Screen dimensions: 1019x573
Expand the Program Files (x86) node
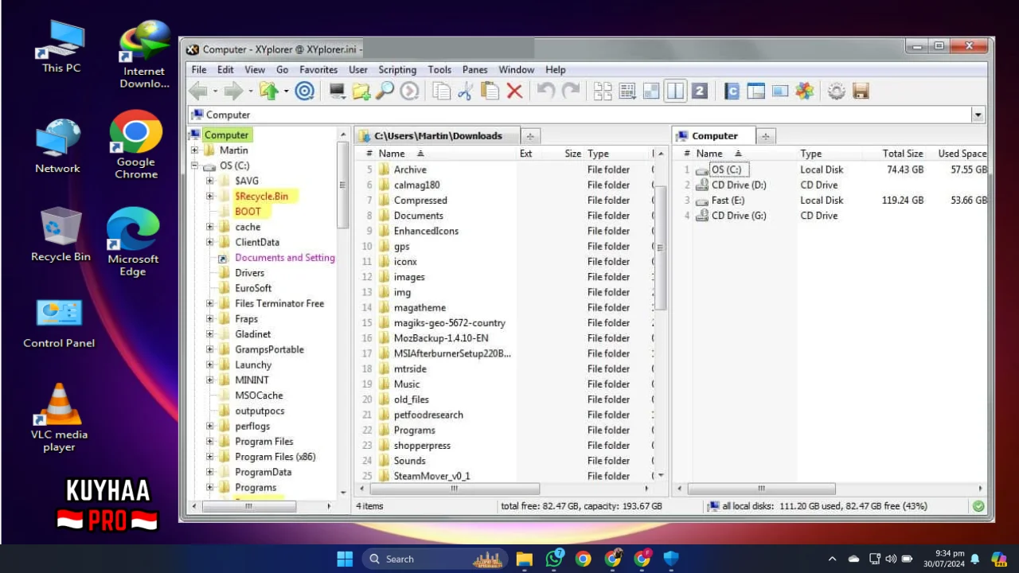click(210, 457)
